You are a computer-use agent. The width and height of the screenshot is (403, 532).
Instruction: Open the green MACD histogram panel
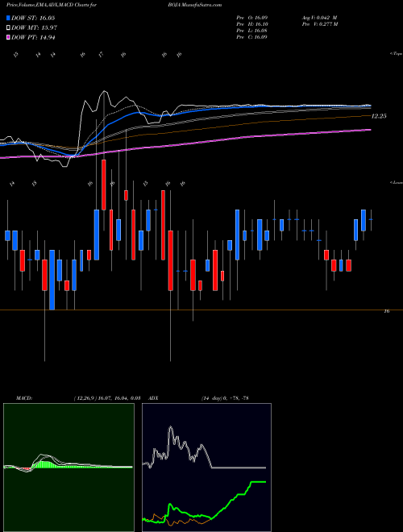click(x=69, y=468)
